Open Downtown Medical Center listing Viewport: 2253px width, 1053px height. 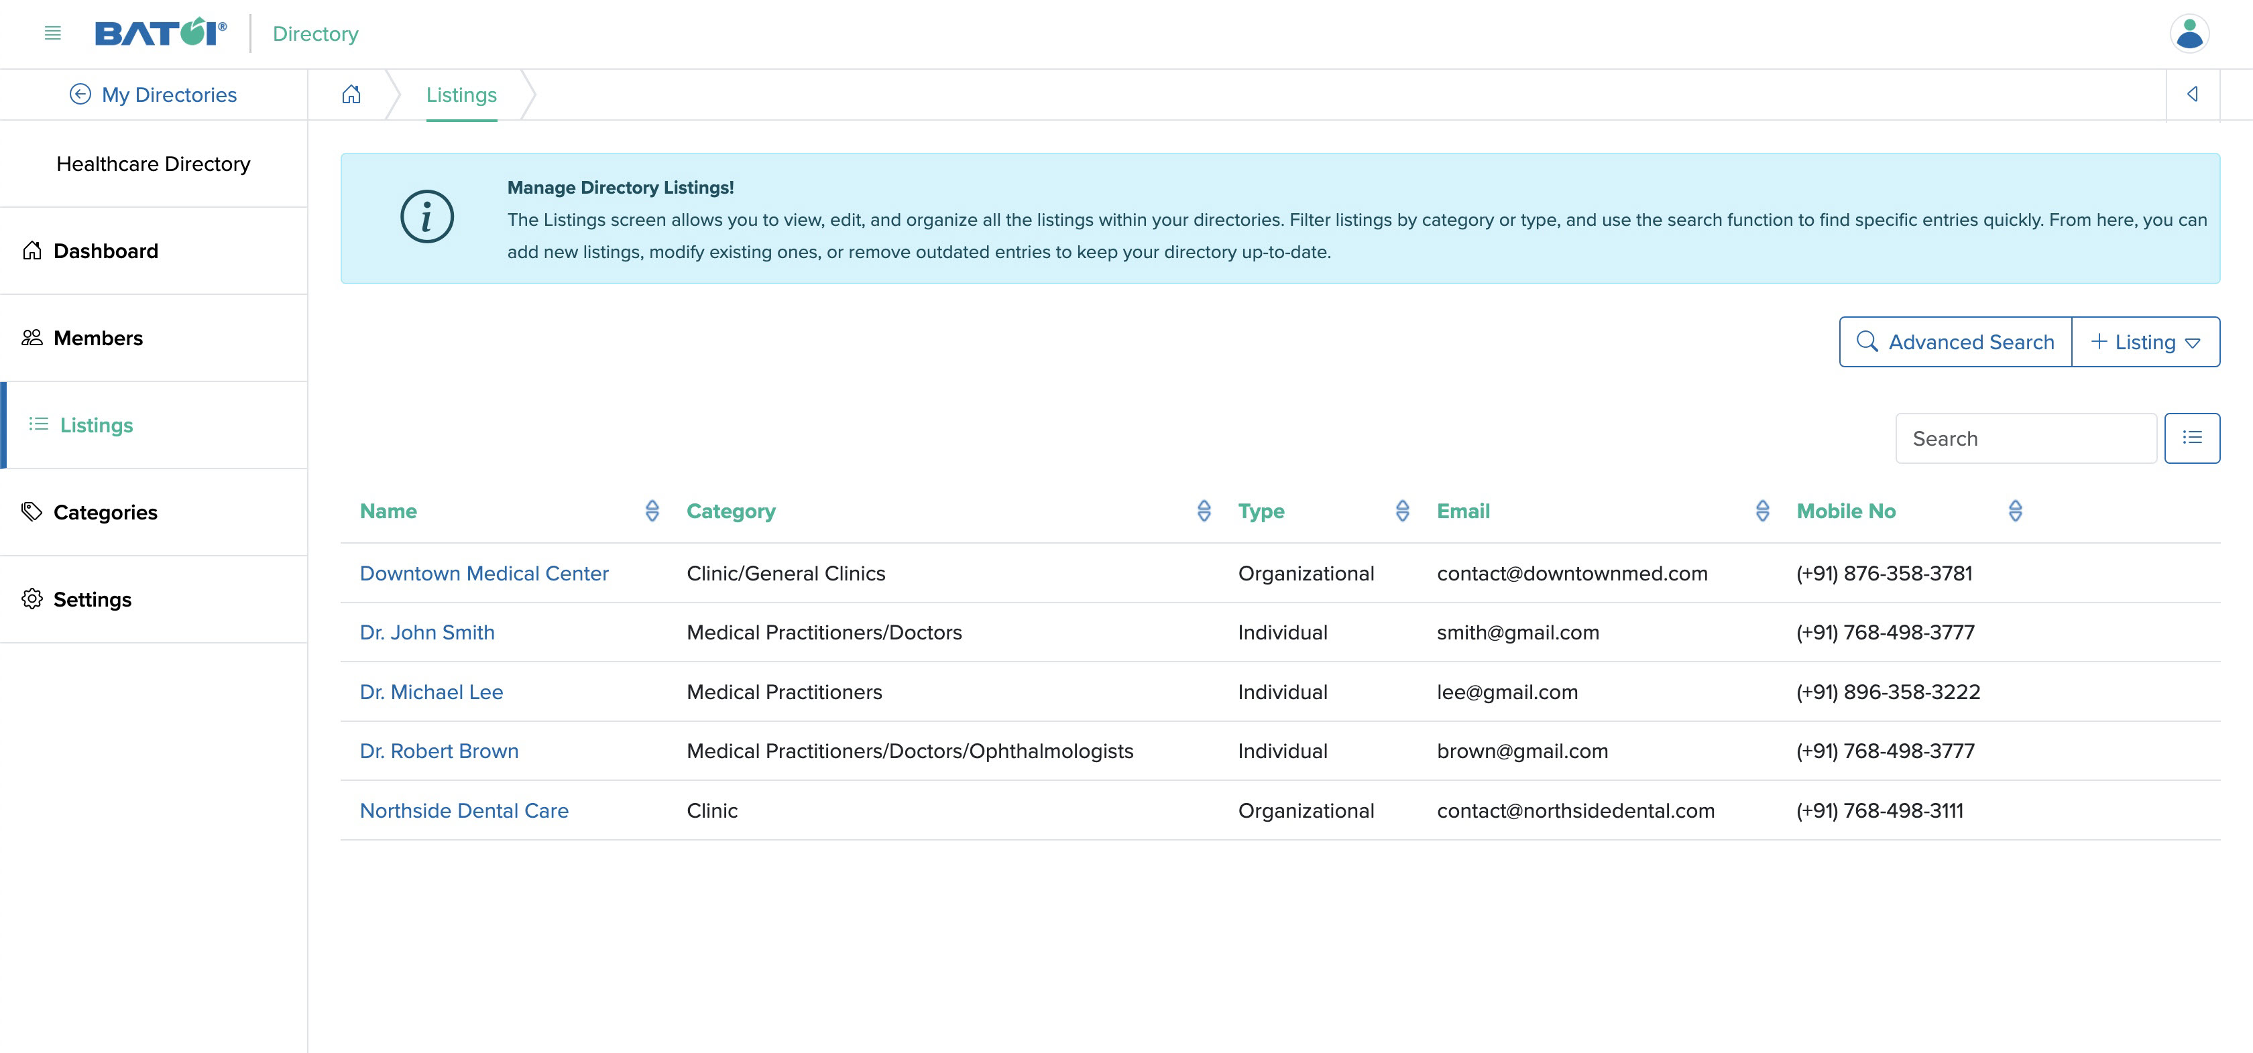click(484, 573)
